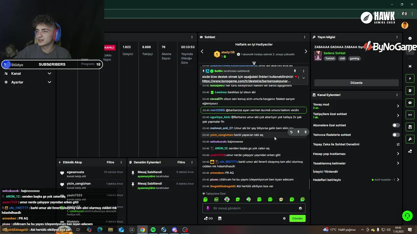Click the wrench icon in right sidebar
This screenshot has height=234, width=417.
tap(410, 139)
